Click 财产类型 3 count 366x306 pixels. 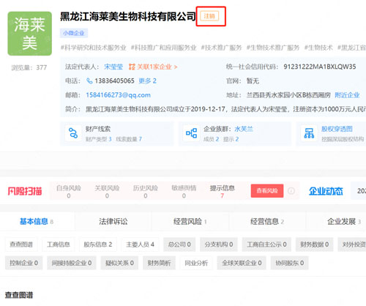99,139
